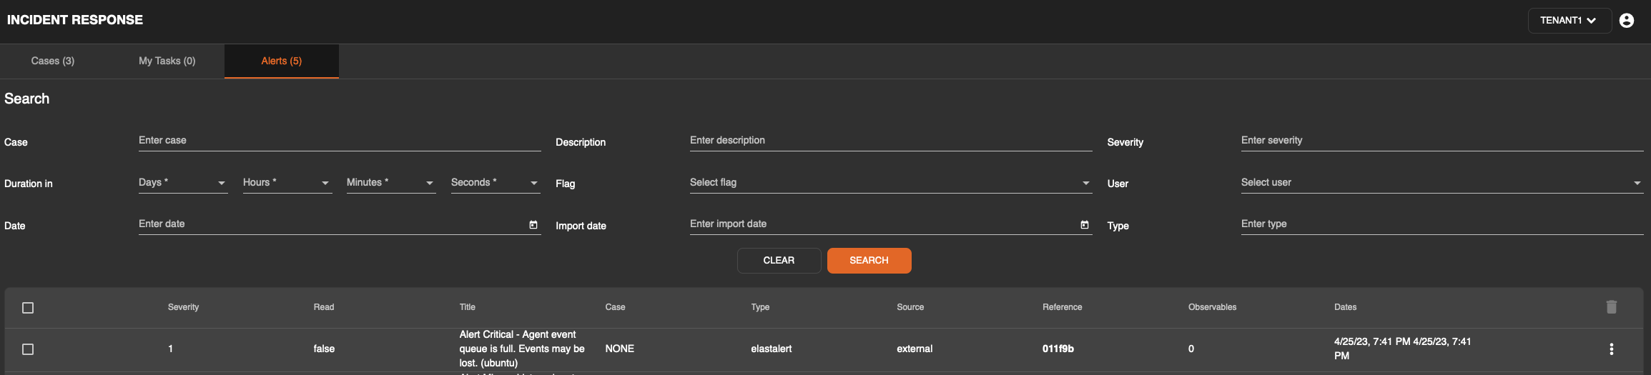Switch to the Cases (3) tab
The height and width of the screenshot is (375, 1651).
pyautogui.click(x=53, y=61)
